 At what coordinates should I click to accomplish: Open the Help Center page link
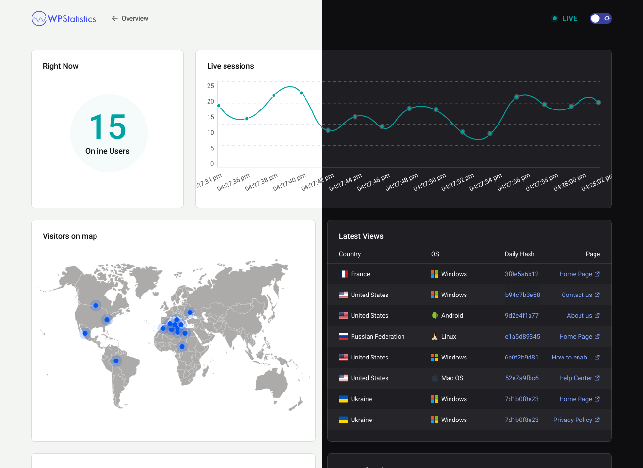point(575,378)
